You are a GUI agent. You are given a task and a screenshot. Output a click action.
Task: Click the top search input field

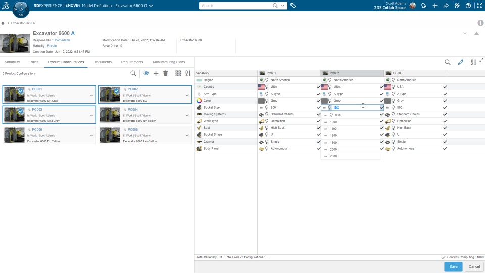click(236, 6)
